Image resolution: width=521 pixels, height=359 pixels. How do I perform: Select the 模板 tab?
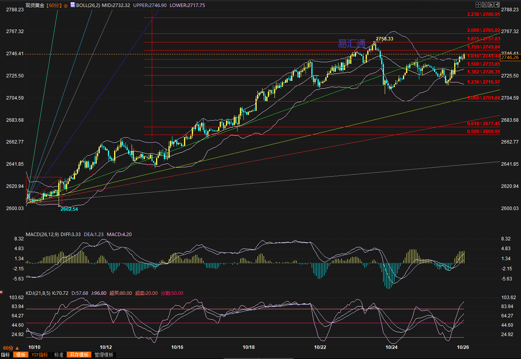[21, 355]
